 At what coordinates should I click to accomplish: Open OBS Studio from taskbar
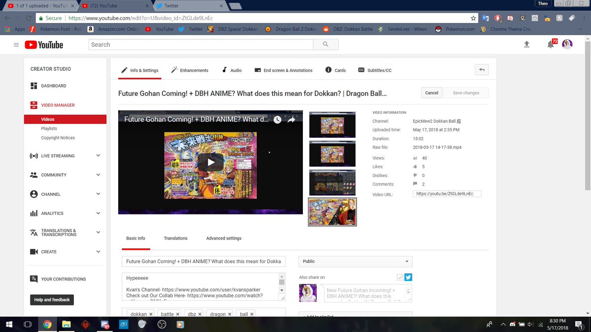(x=162, y=324)
